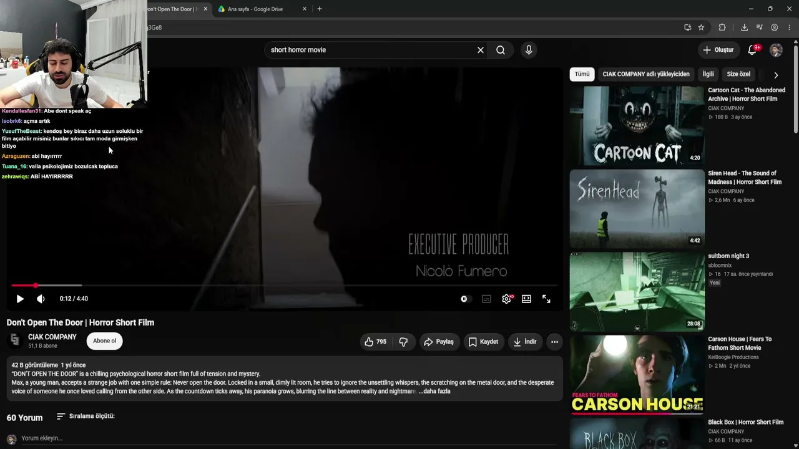Screen dimensions: 799x449
Task: Start voice search with the microphone
Action: [529, 50]
